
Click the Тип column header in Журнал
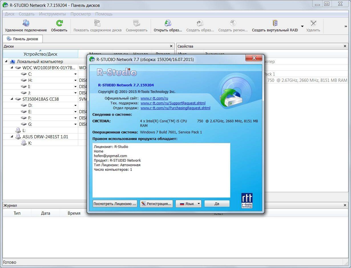[x=17, y=213]
